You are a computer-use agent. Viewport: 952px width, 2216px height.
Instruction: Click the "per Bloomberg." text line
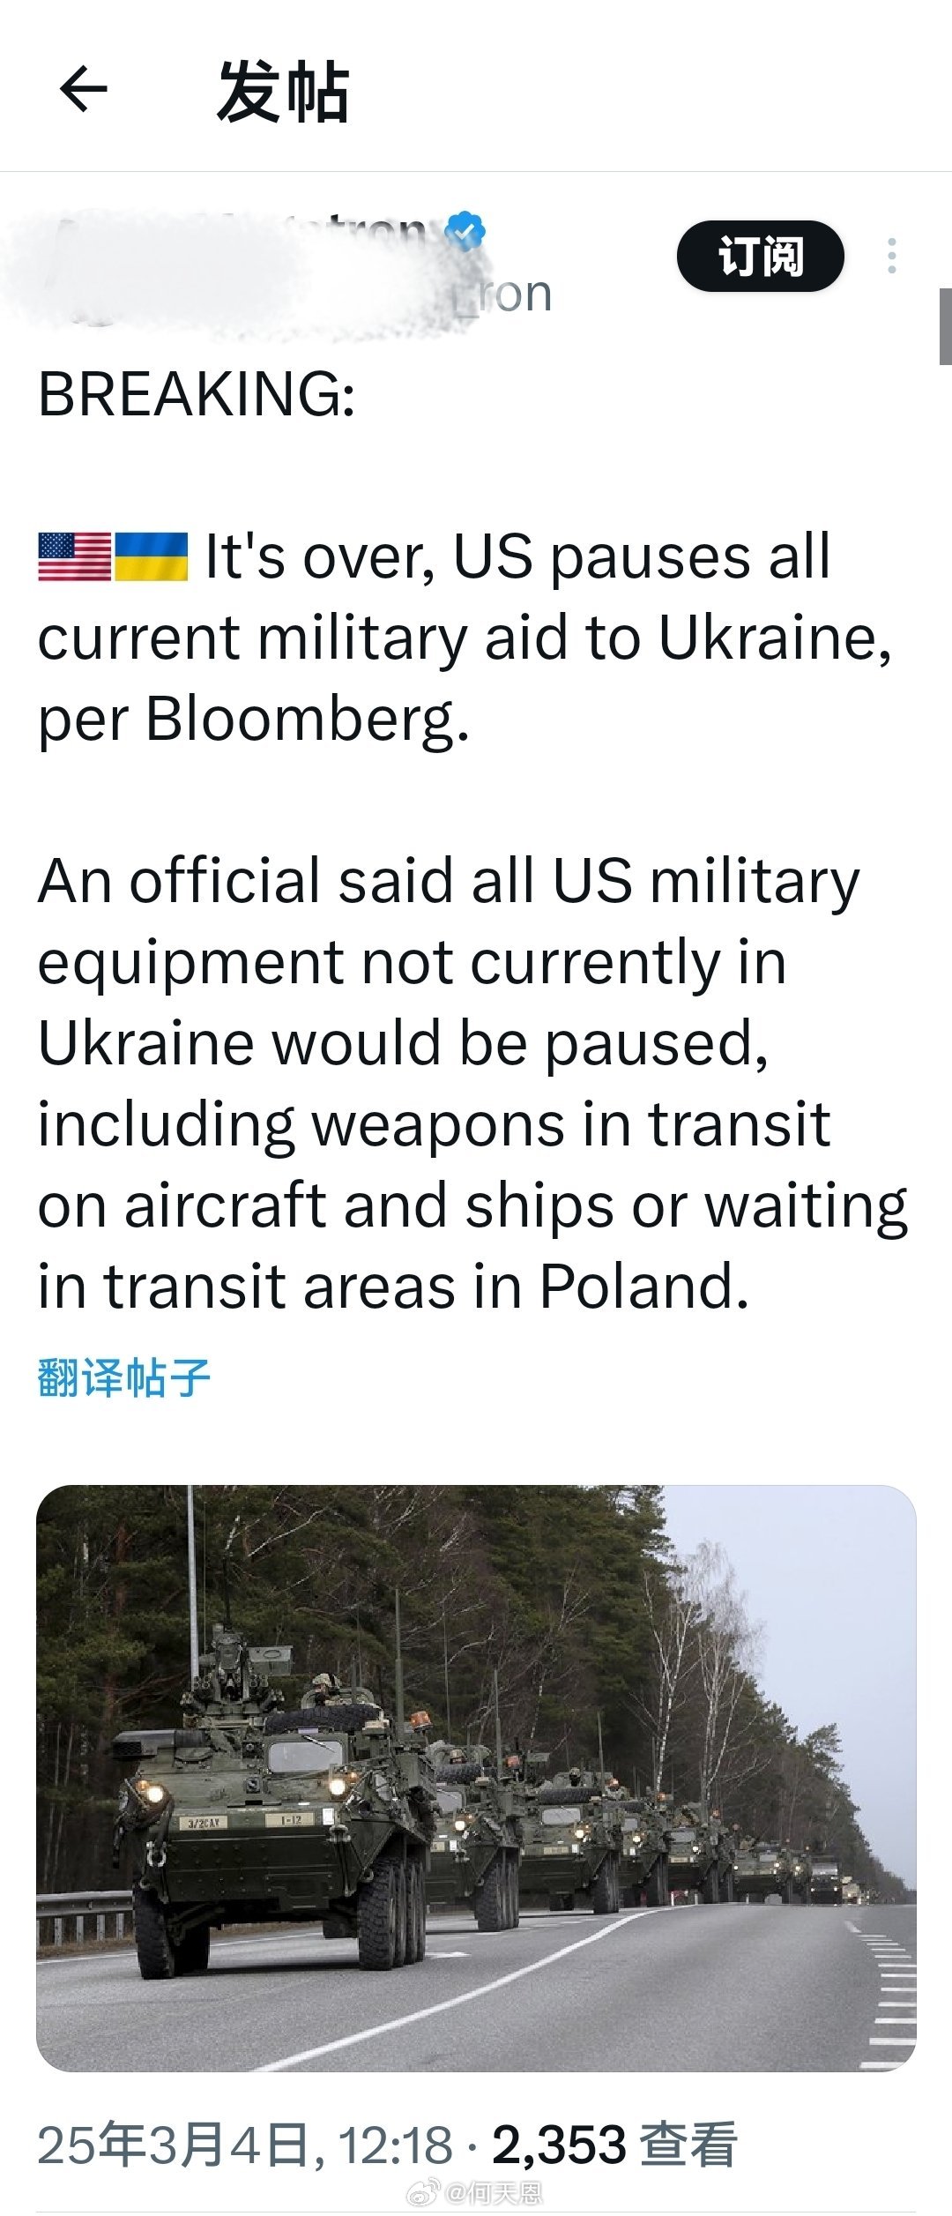[253, 720]
